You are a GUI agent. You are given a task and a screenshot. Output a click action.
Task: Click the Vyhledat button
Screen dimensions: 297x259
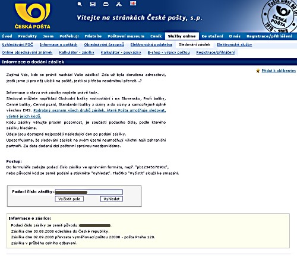click(x=112, y=199)
